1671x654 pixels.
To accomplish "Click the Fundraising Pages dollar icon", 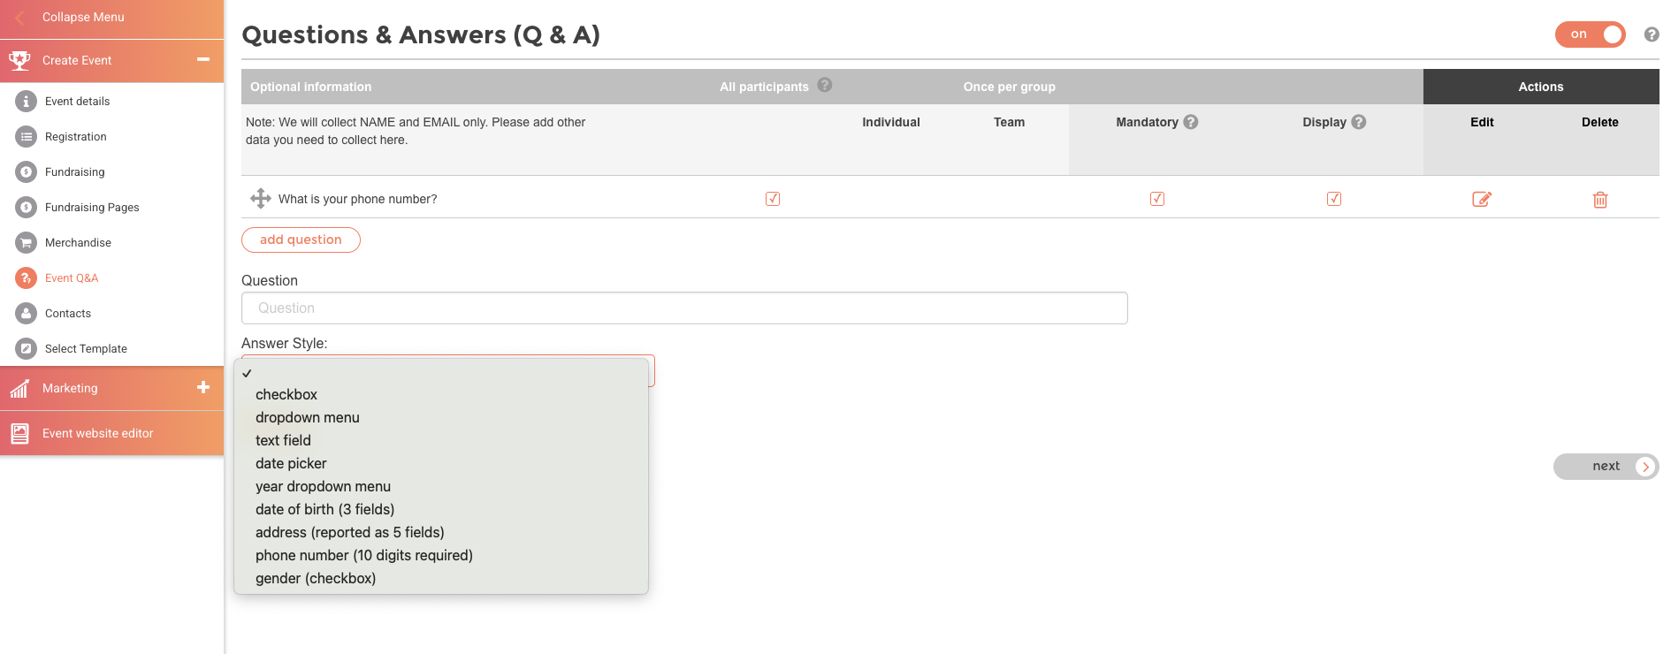I will [27, 207].
